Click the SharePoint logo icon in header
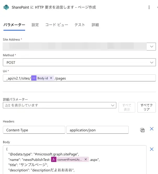Image resolution: width=158 pixels, height=174 pixels. [6, 7]
